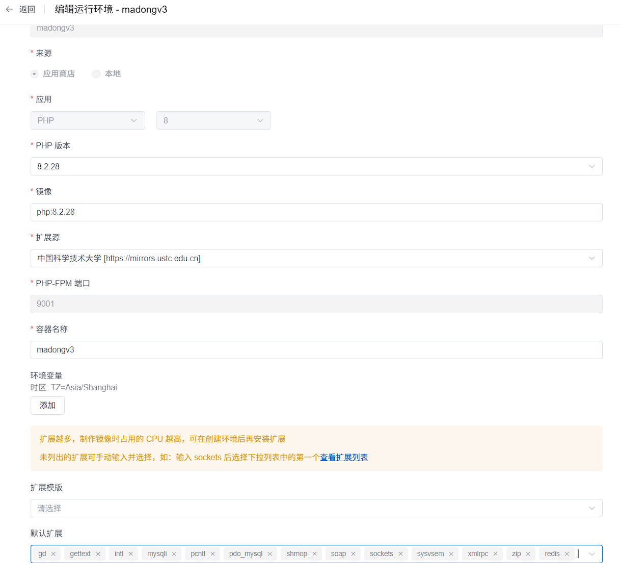Click into the 镜像 input field

pos(316,212)
